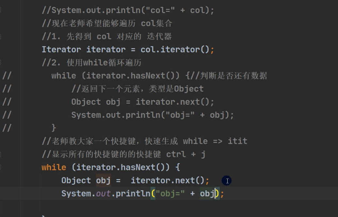Viewport: 338px width, 217px height.
Task: Click the italic 'out' field in System.out.println
Action: tap(104, 194)
